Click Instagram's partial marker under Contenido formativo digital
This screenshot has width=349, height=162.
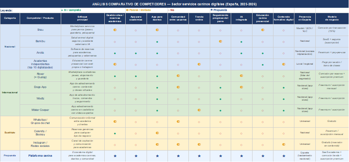point(284,144)
